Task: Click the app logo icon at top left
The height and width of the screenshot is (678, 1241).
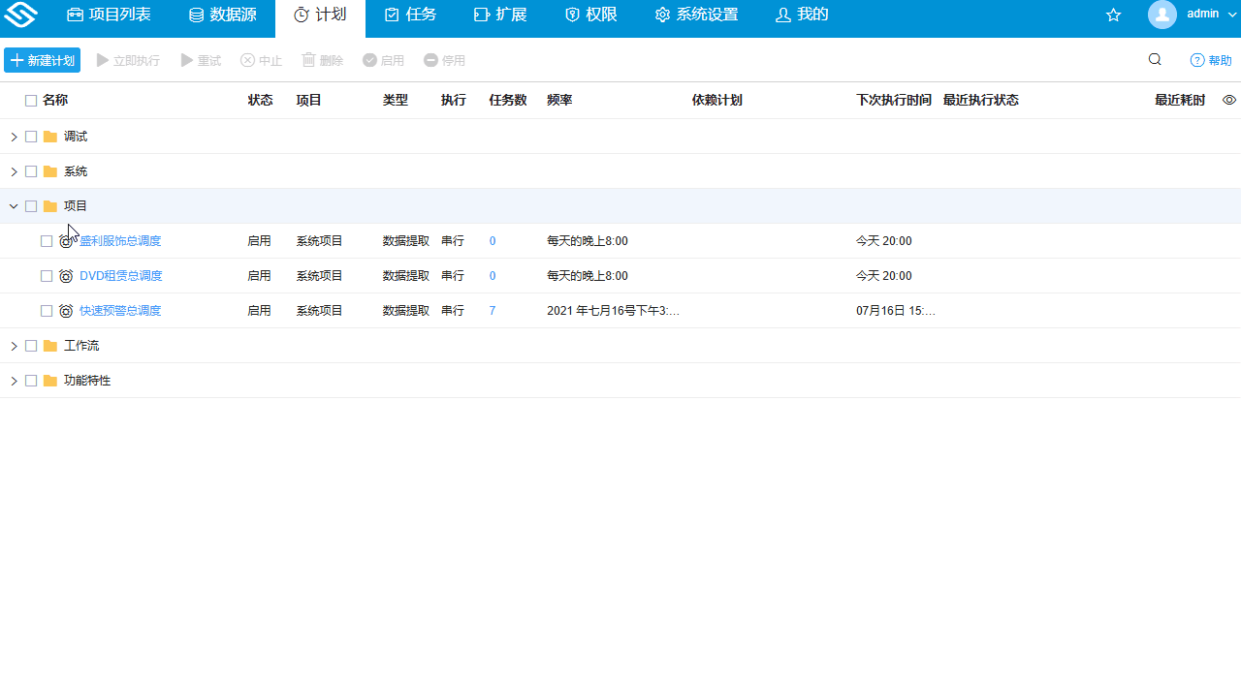Action: (20, 15)
